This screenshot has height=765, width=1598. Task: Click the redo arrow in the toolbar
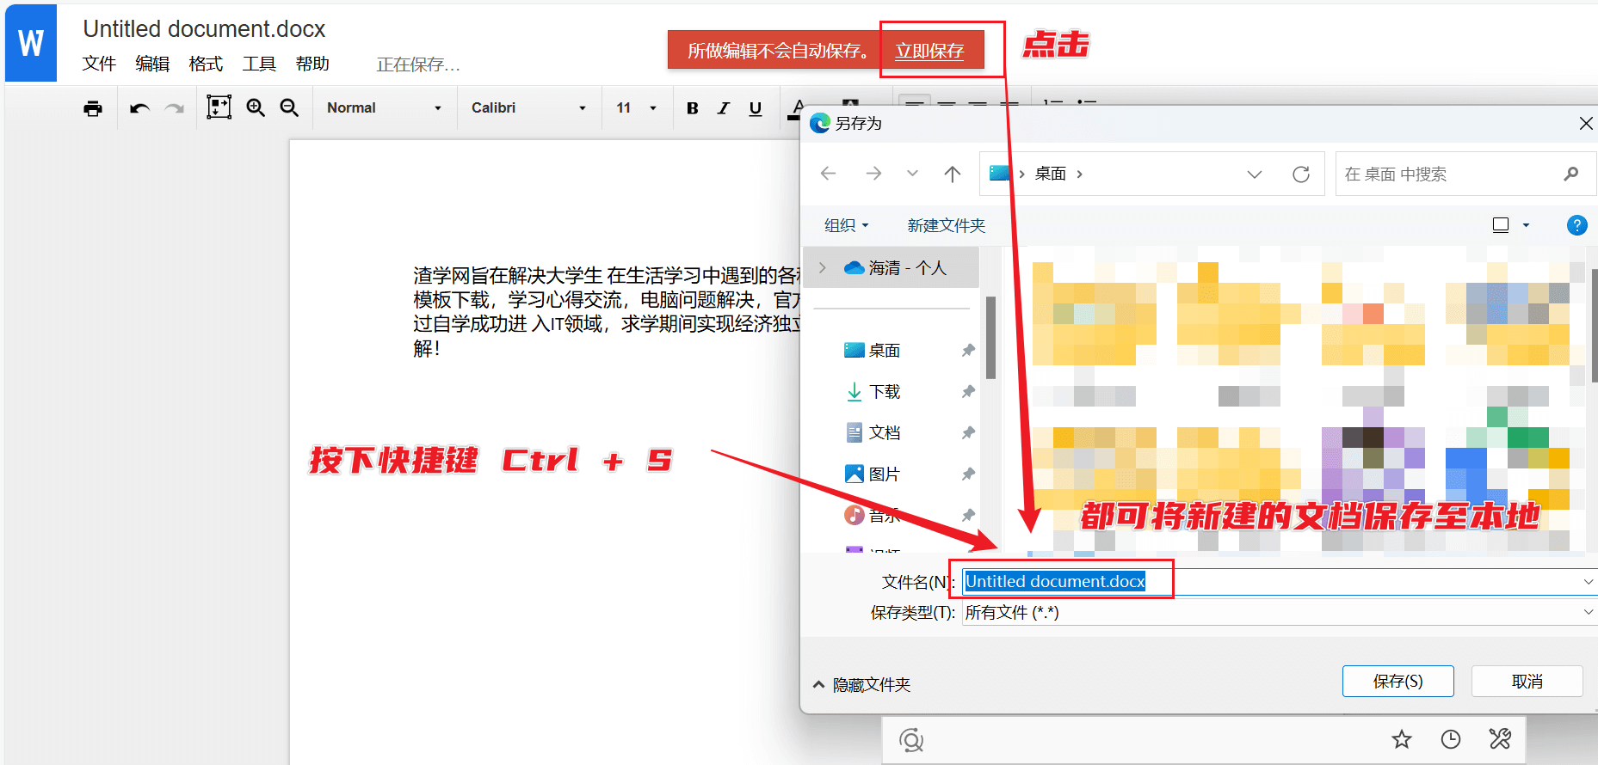[175, 108]
